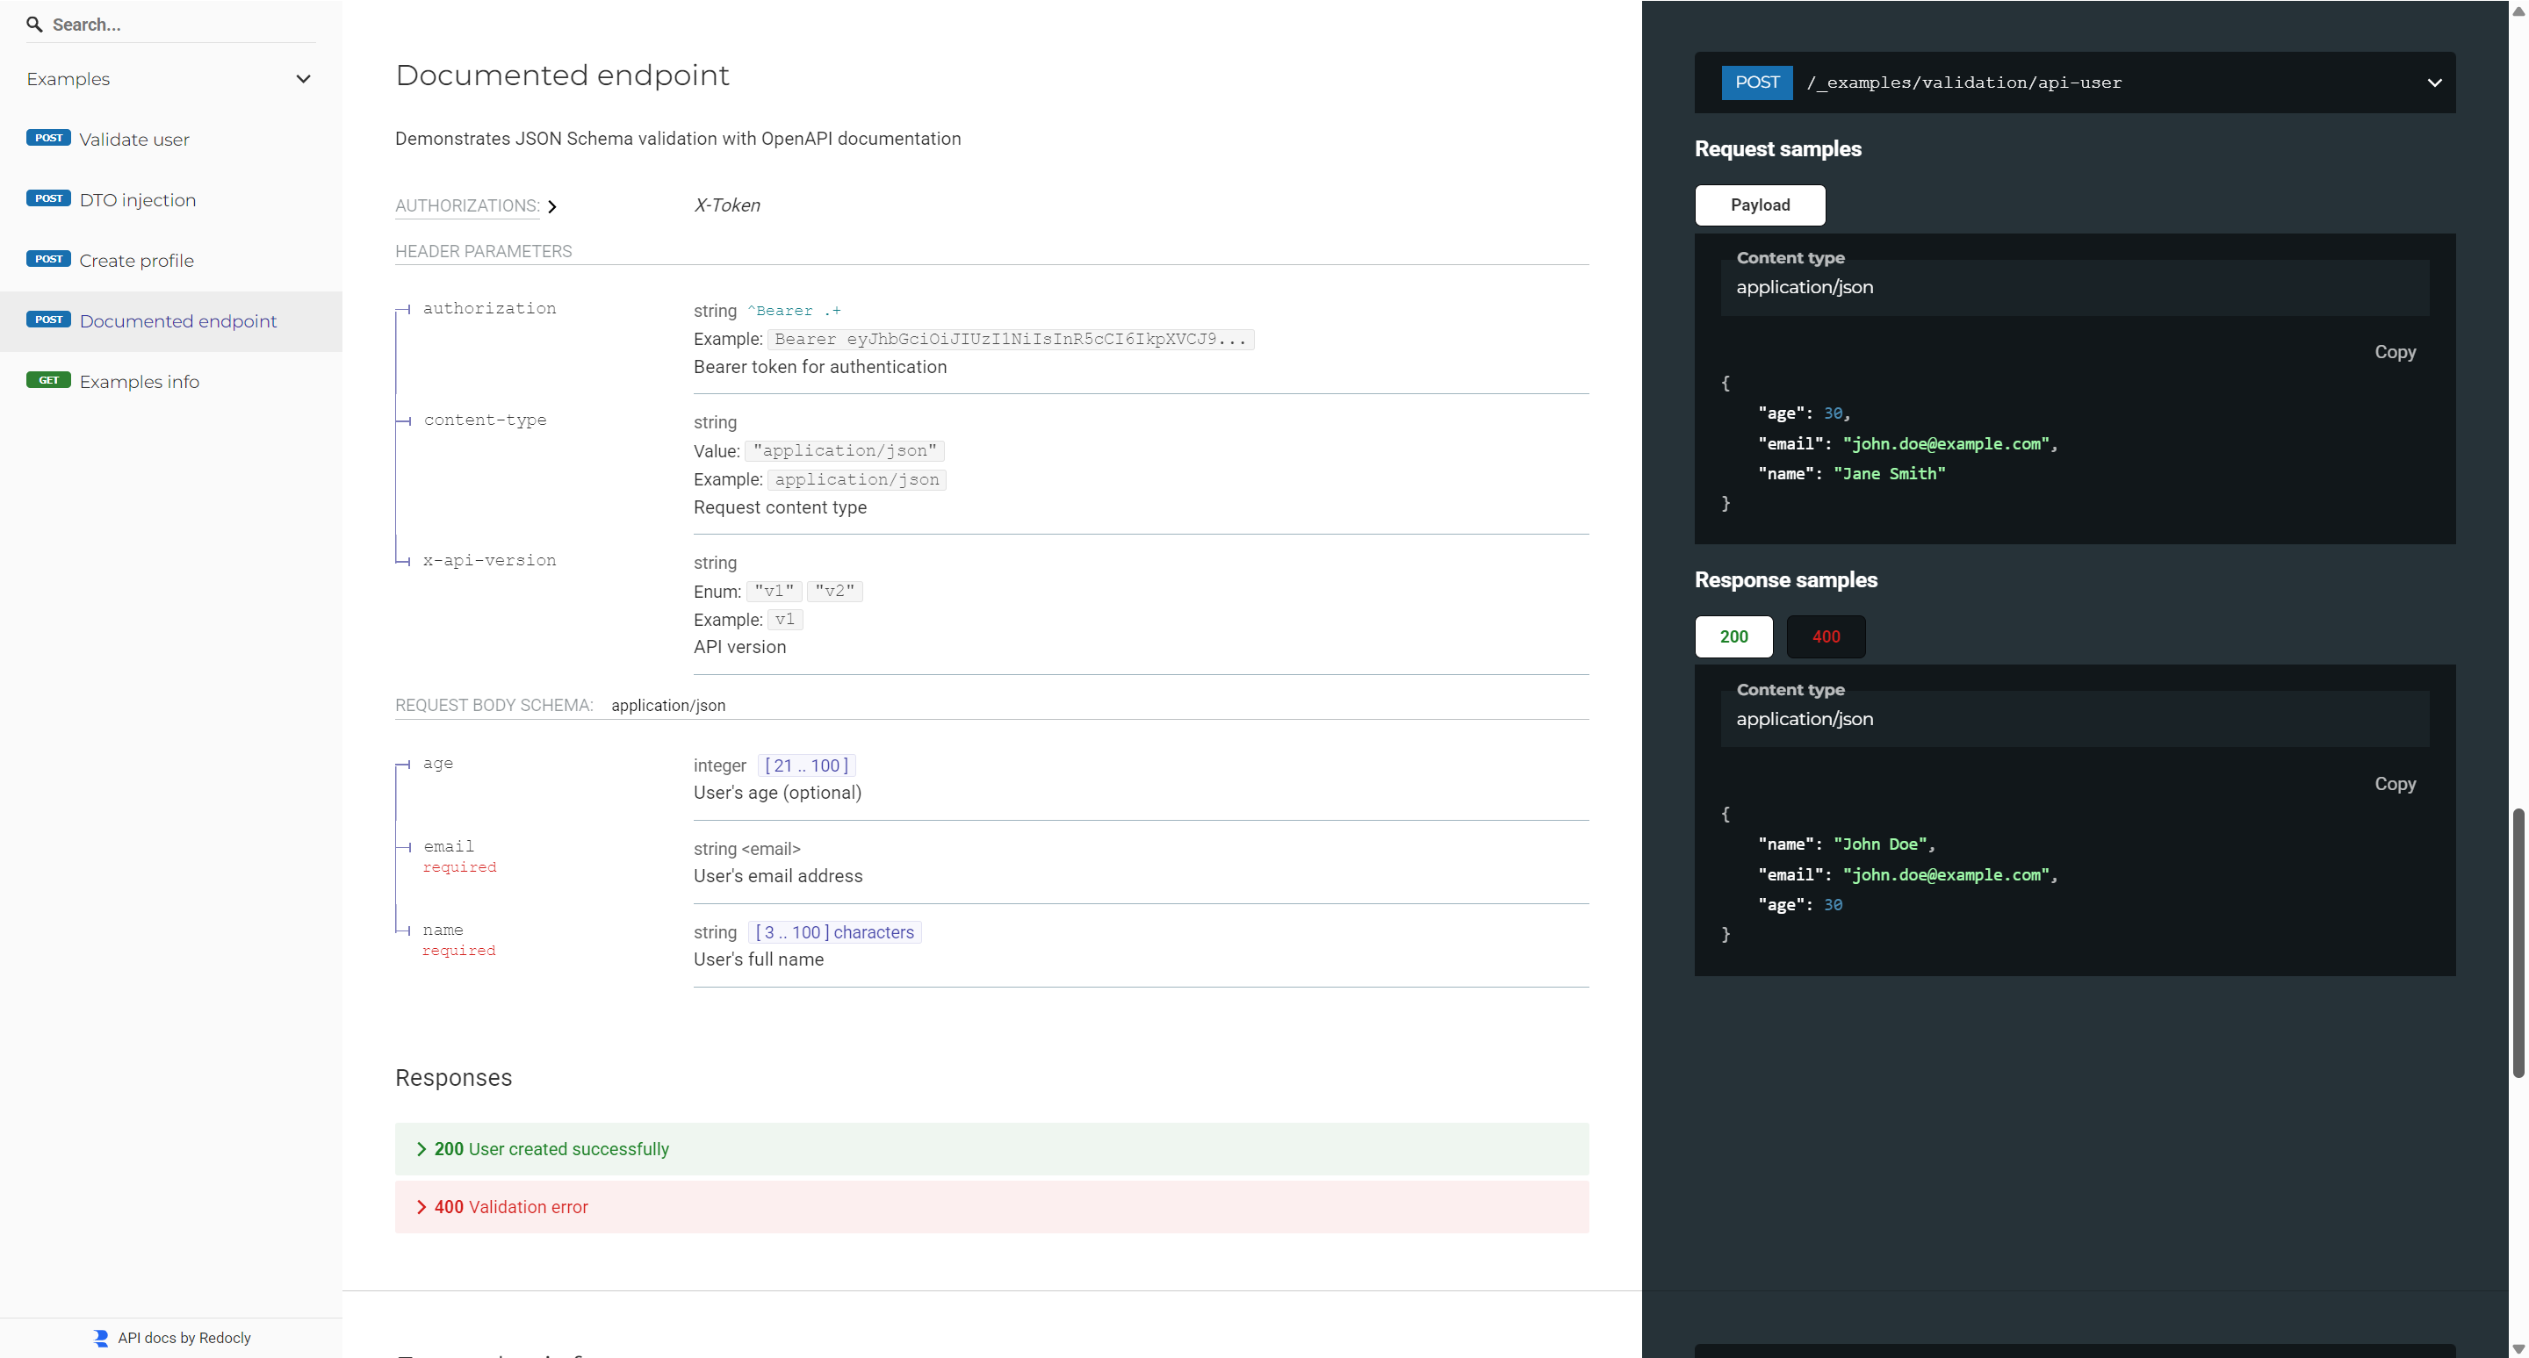
Task: Switch to the 400 response sample
Action: (x=1824, y=636)
